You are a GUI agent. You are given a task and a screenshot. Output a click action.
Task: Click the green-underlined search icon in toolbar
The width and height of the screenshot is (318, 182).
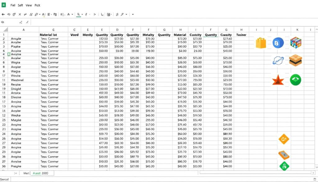pos(79,15)
